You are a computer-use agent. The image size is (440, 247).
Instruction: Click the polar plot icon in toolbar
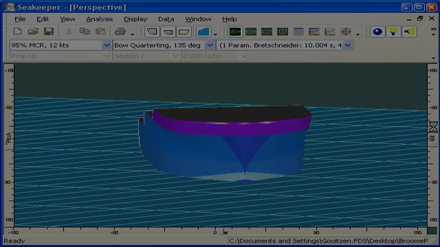(x=346, y=32)
